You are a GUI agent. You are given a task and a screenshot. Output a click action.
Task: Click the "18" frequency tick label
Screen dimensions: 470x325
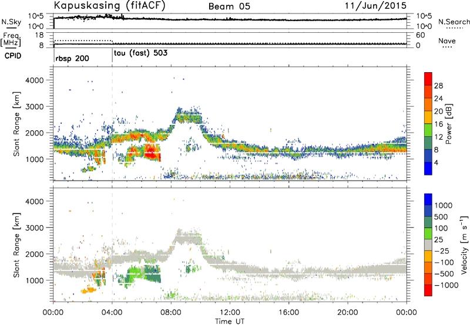39,35
